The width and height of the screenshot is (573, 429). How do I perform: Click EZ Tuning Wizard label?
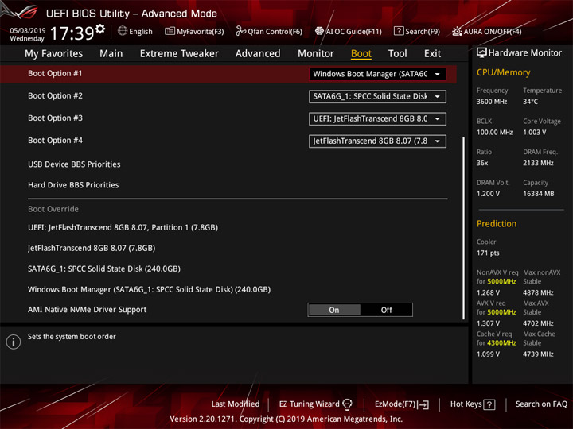pyautogui.click(x=309, y=404)
